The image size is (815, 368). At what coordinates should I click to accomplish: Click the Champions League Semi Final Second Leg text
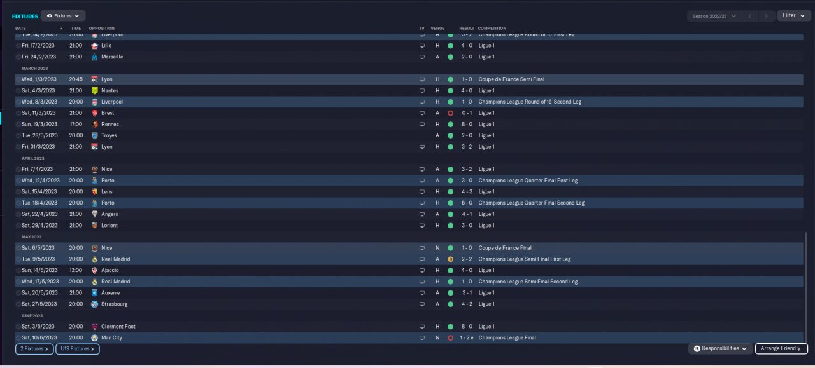click(x=528, y=282)
